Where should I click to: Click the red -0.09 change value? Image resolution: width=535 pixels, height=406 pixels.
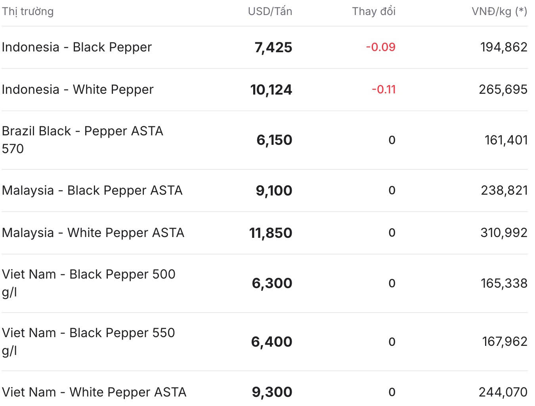380,47
